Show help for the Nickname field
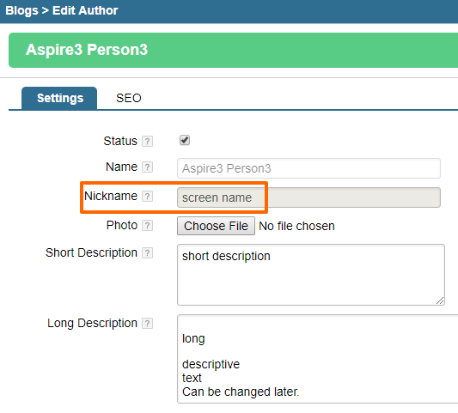458x413 pixels. click(147, 196)
